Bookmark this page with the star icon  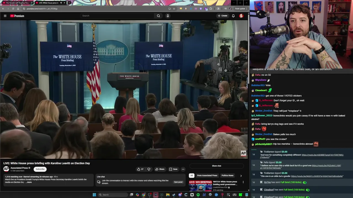(174, 9)
